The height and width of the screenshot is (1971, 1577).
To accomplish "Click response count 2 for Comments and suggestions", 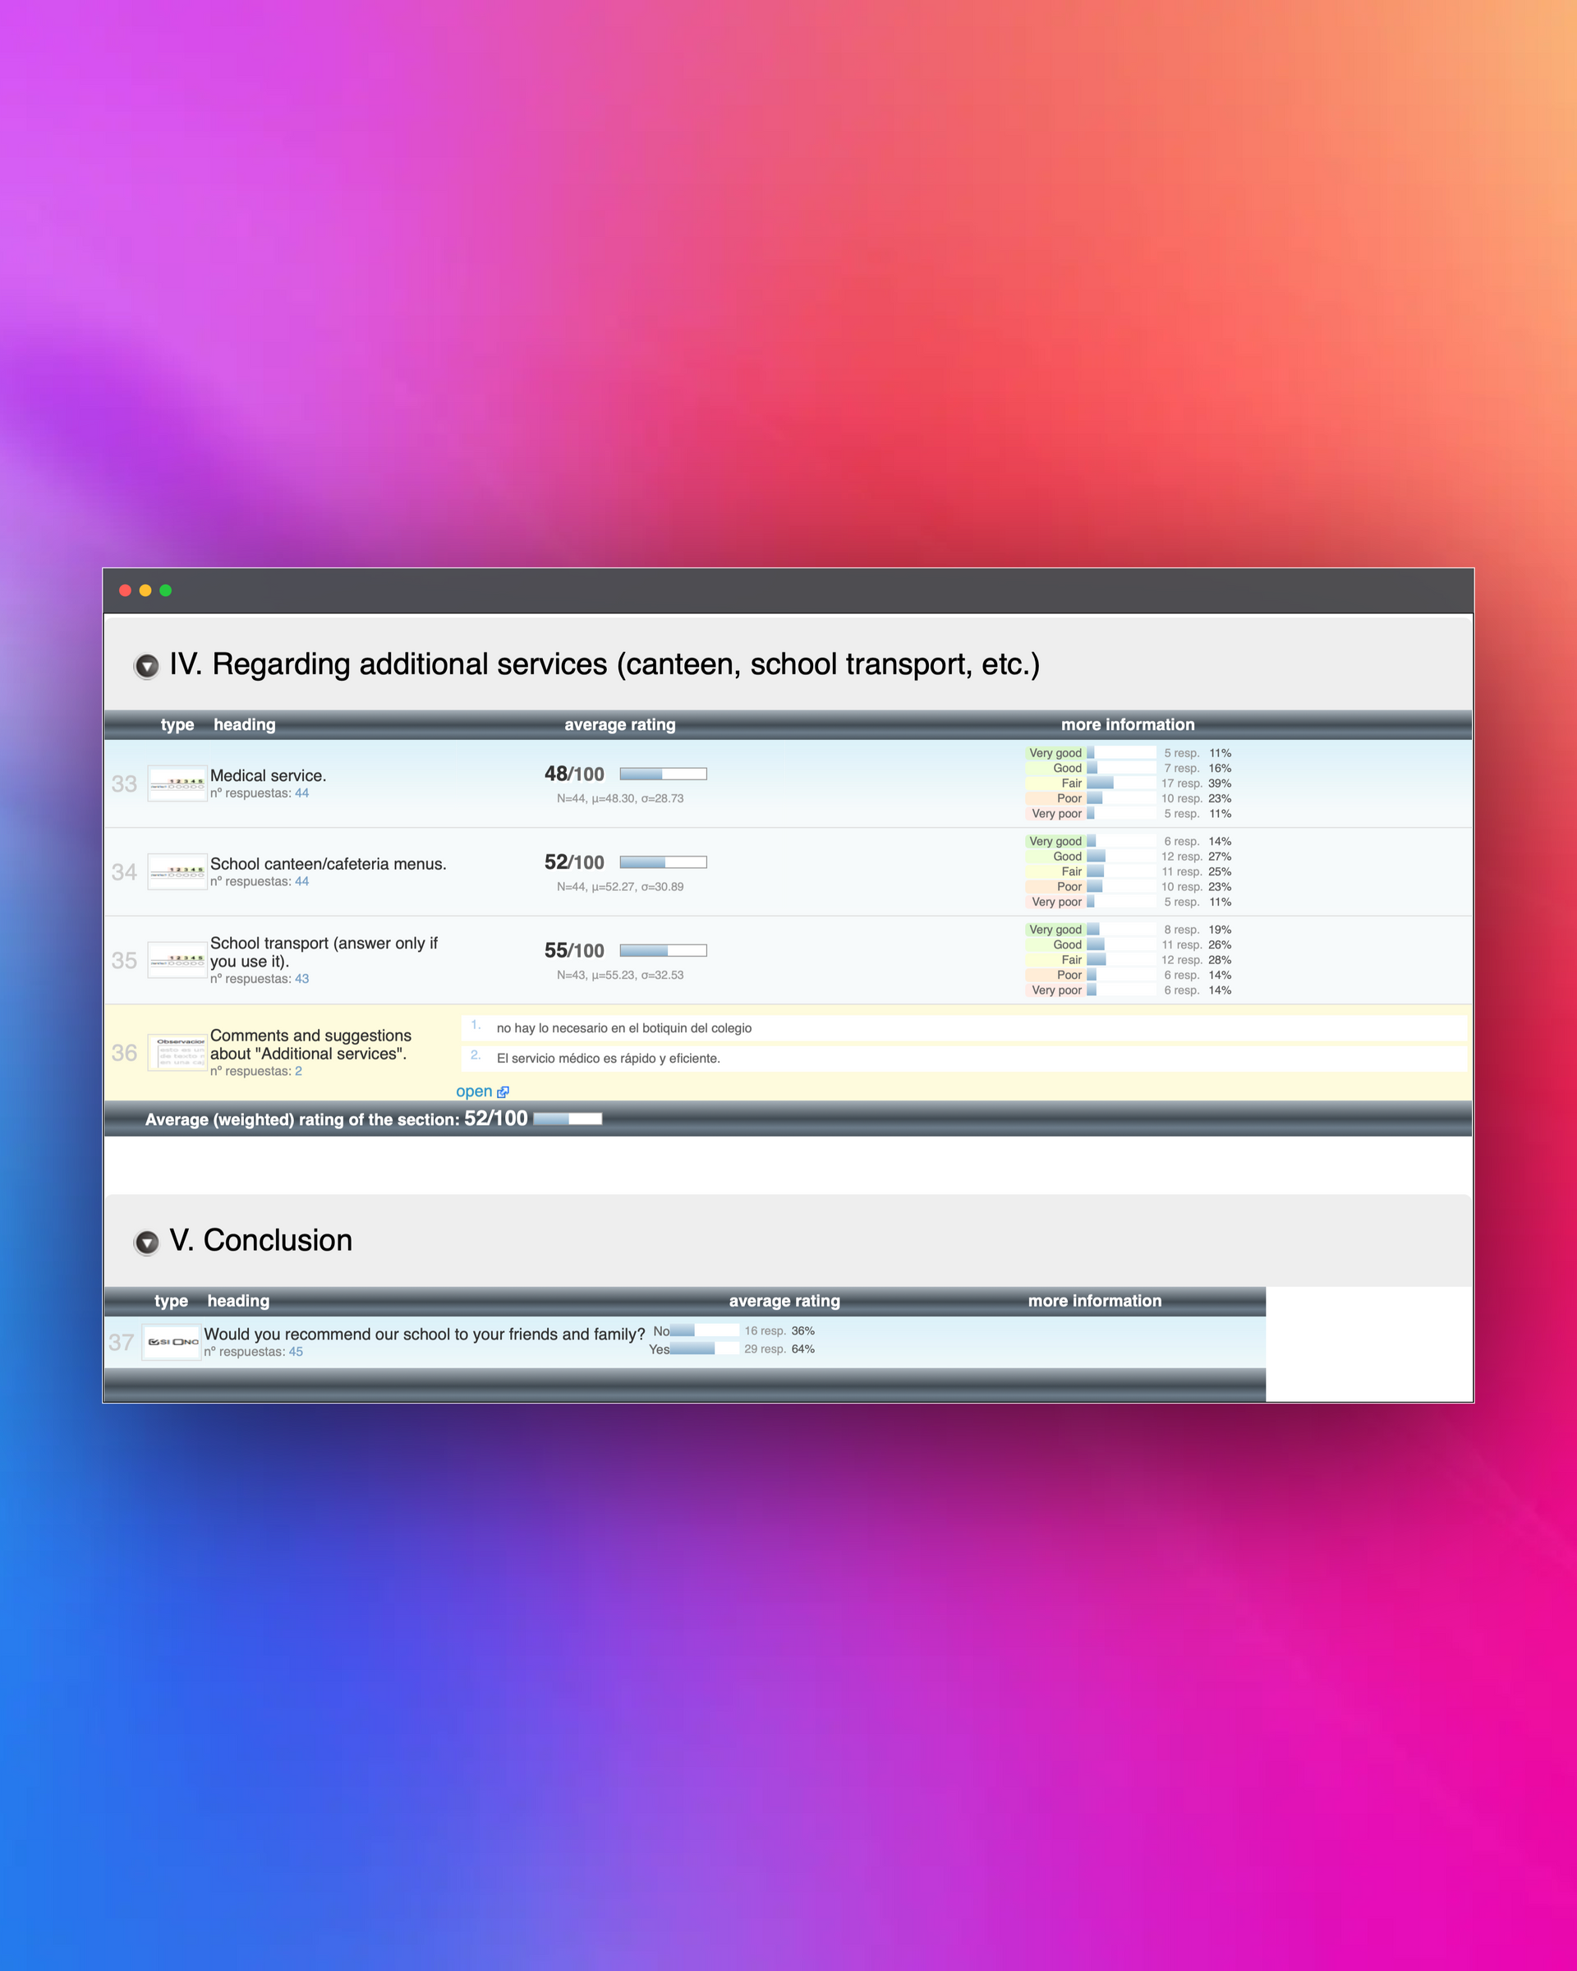I will click(298, 1072).
